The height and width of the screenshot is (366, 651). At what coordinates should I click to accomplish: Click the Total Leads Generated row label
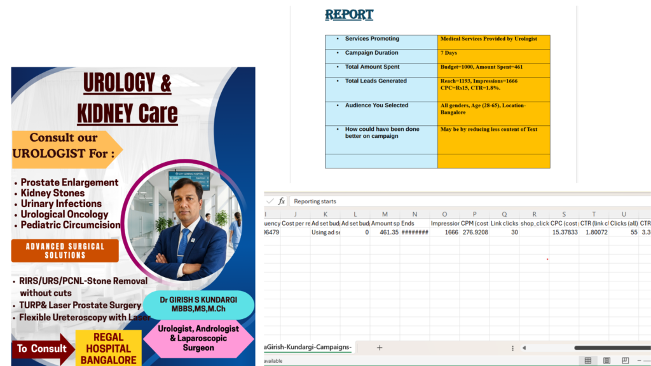pyautogui.click(x=376, y=81)
